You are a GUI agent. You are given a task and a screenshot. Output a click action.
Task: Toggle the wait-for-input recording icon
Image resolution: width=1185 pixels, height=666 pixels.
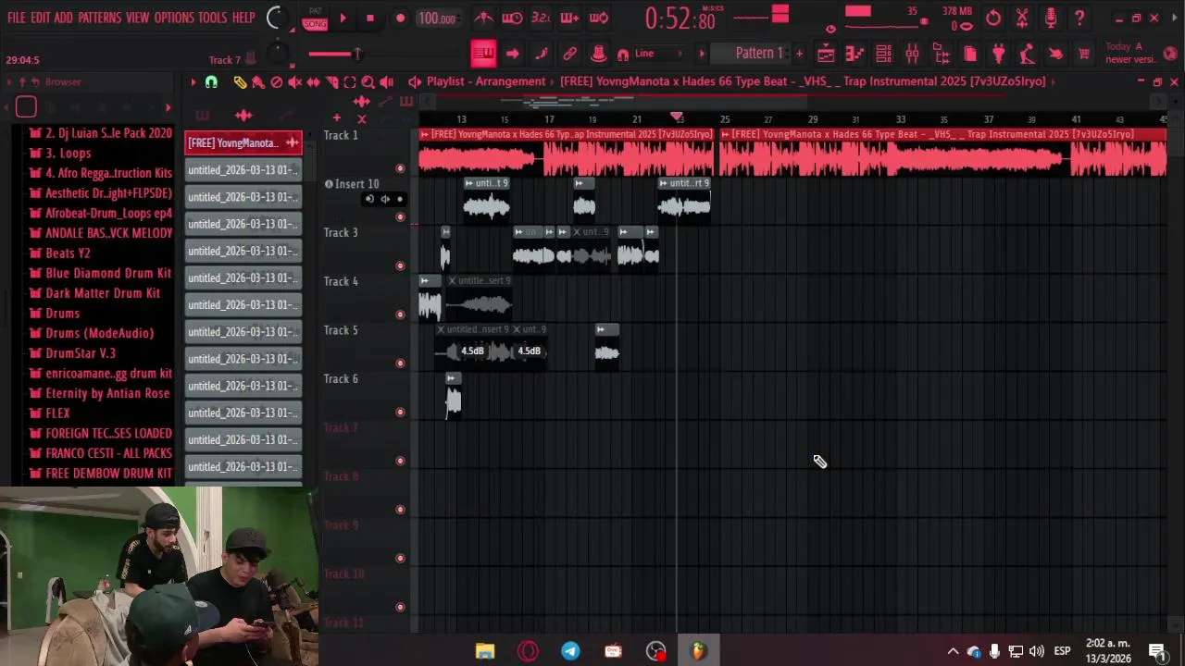512,18
